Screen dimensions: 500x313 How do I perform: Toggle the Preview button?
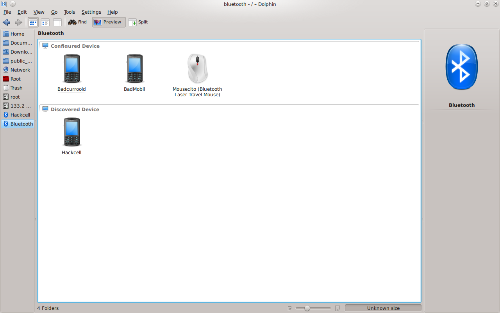(x=109, y=22)
